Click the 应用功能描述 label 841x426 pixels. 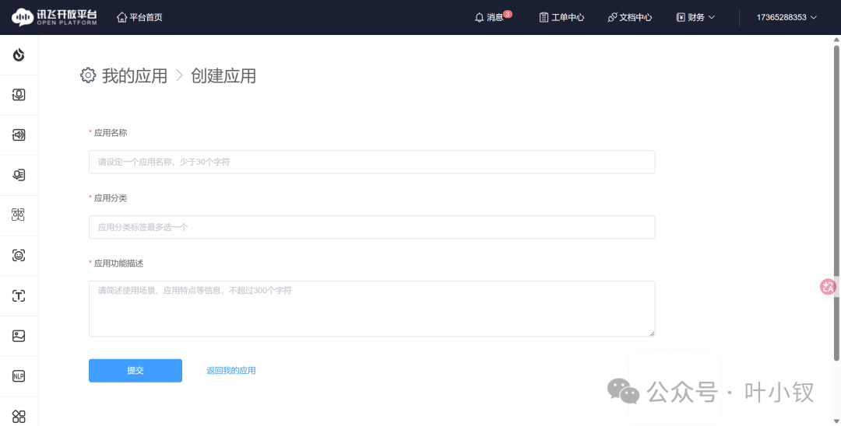pos(118,264)
